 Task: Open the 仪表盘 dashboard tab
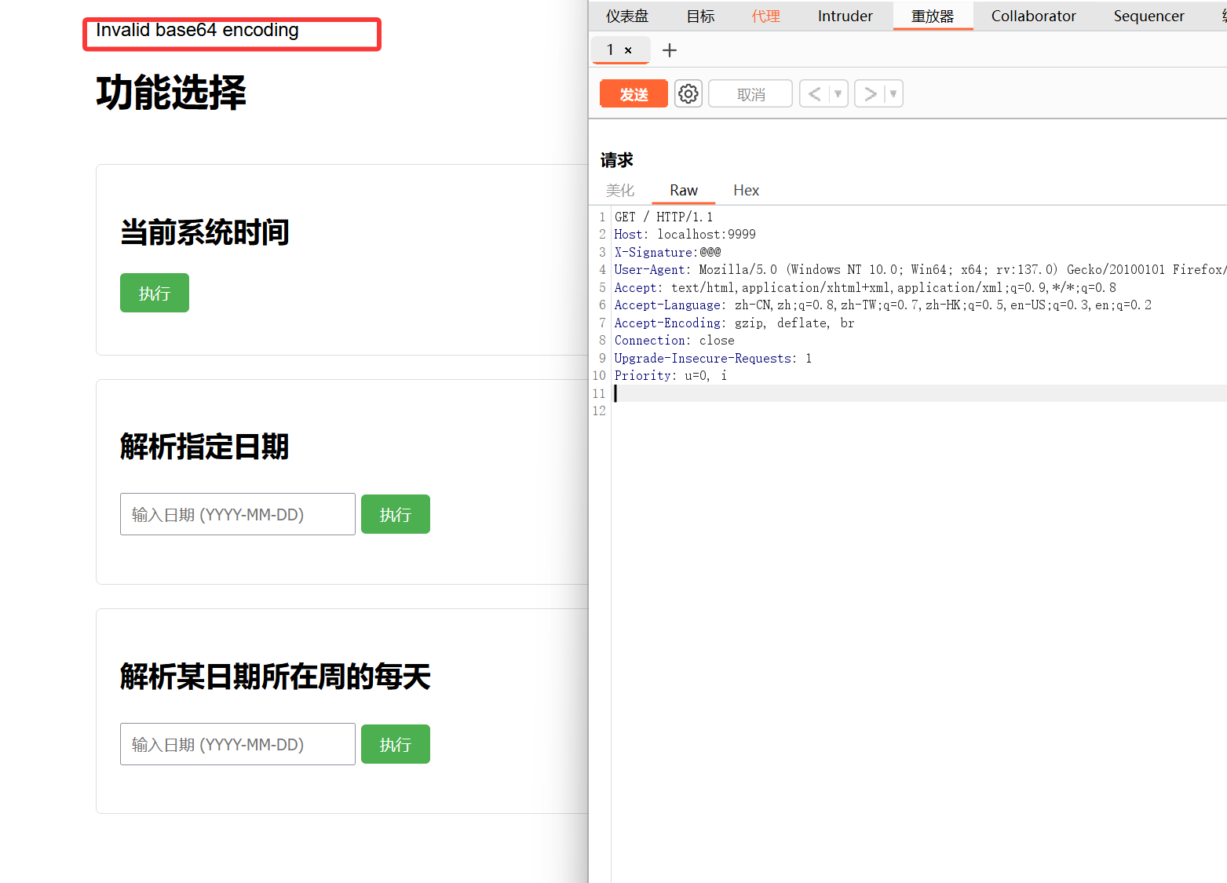[627, 16]
